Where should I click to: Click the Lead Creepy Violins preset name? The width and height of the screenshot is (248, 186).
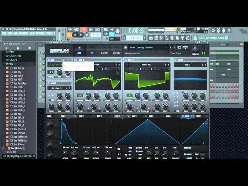(x=141, y=47)
